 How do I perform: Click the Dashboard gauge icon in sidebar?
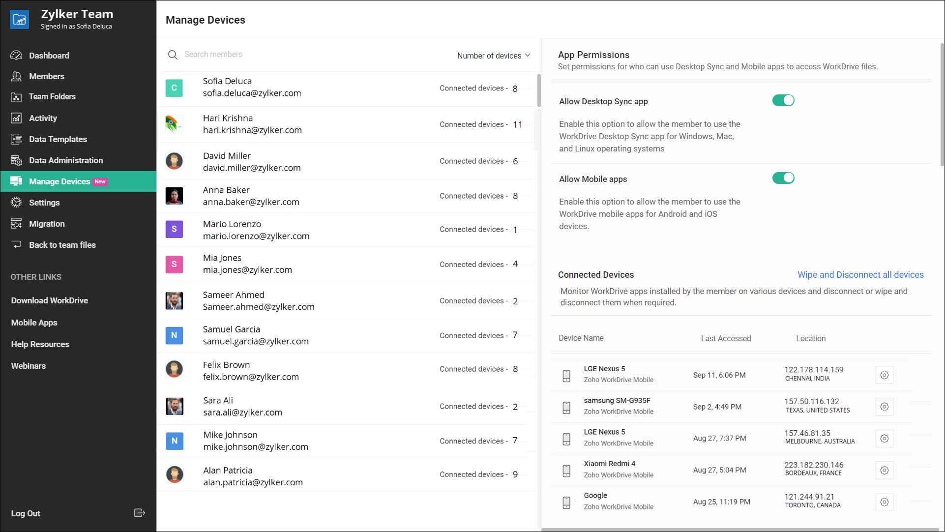click(16, 56)
